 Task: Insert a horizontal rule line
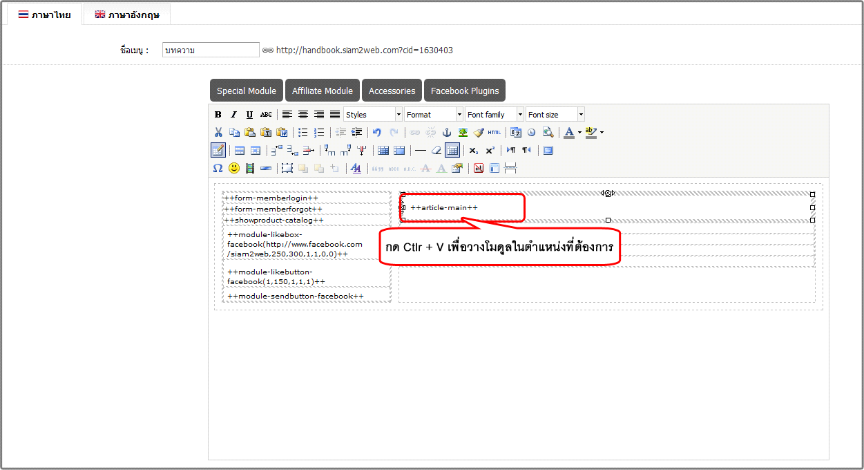click(421, 150)
